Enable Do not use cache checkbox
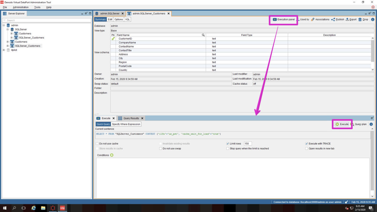Viewport: 377px width, 212px height. click(97, 144)
